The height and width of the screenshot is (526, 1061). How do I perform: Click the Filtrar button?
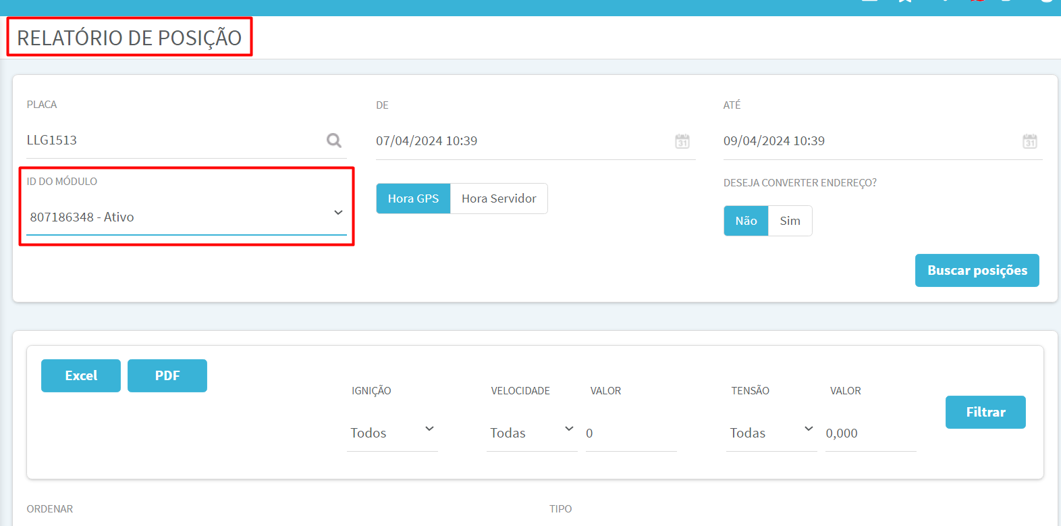point(985,412)
